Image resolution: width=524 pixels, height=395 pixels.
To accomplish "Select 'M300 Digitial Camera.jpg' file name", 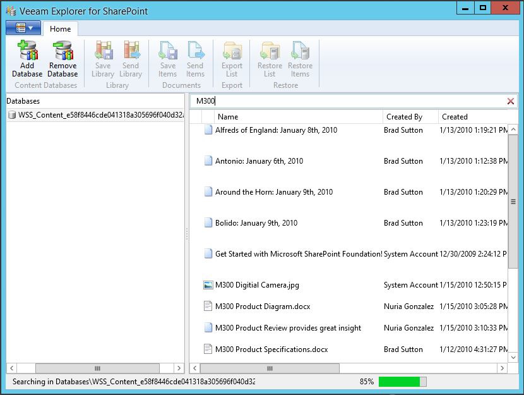I will (x=257, y=285).
